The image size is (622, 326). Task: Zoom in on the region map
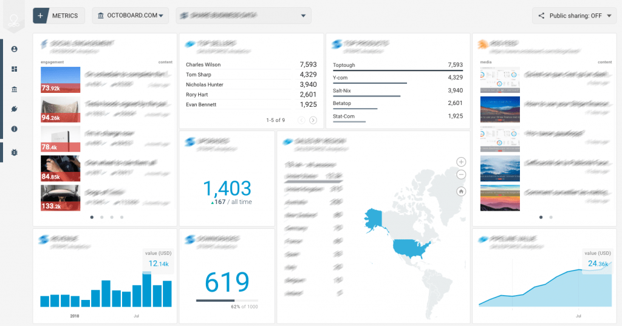pos(461,162)
